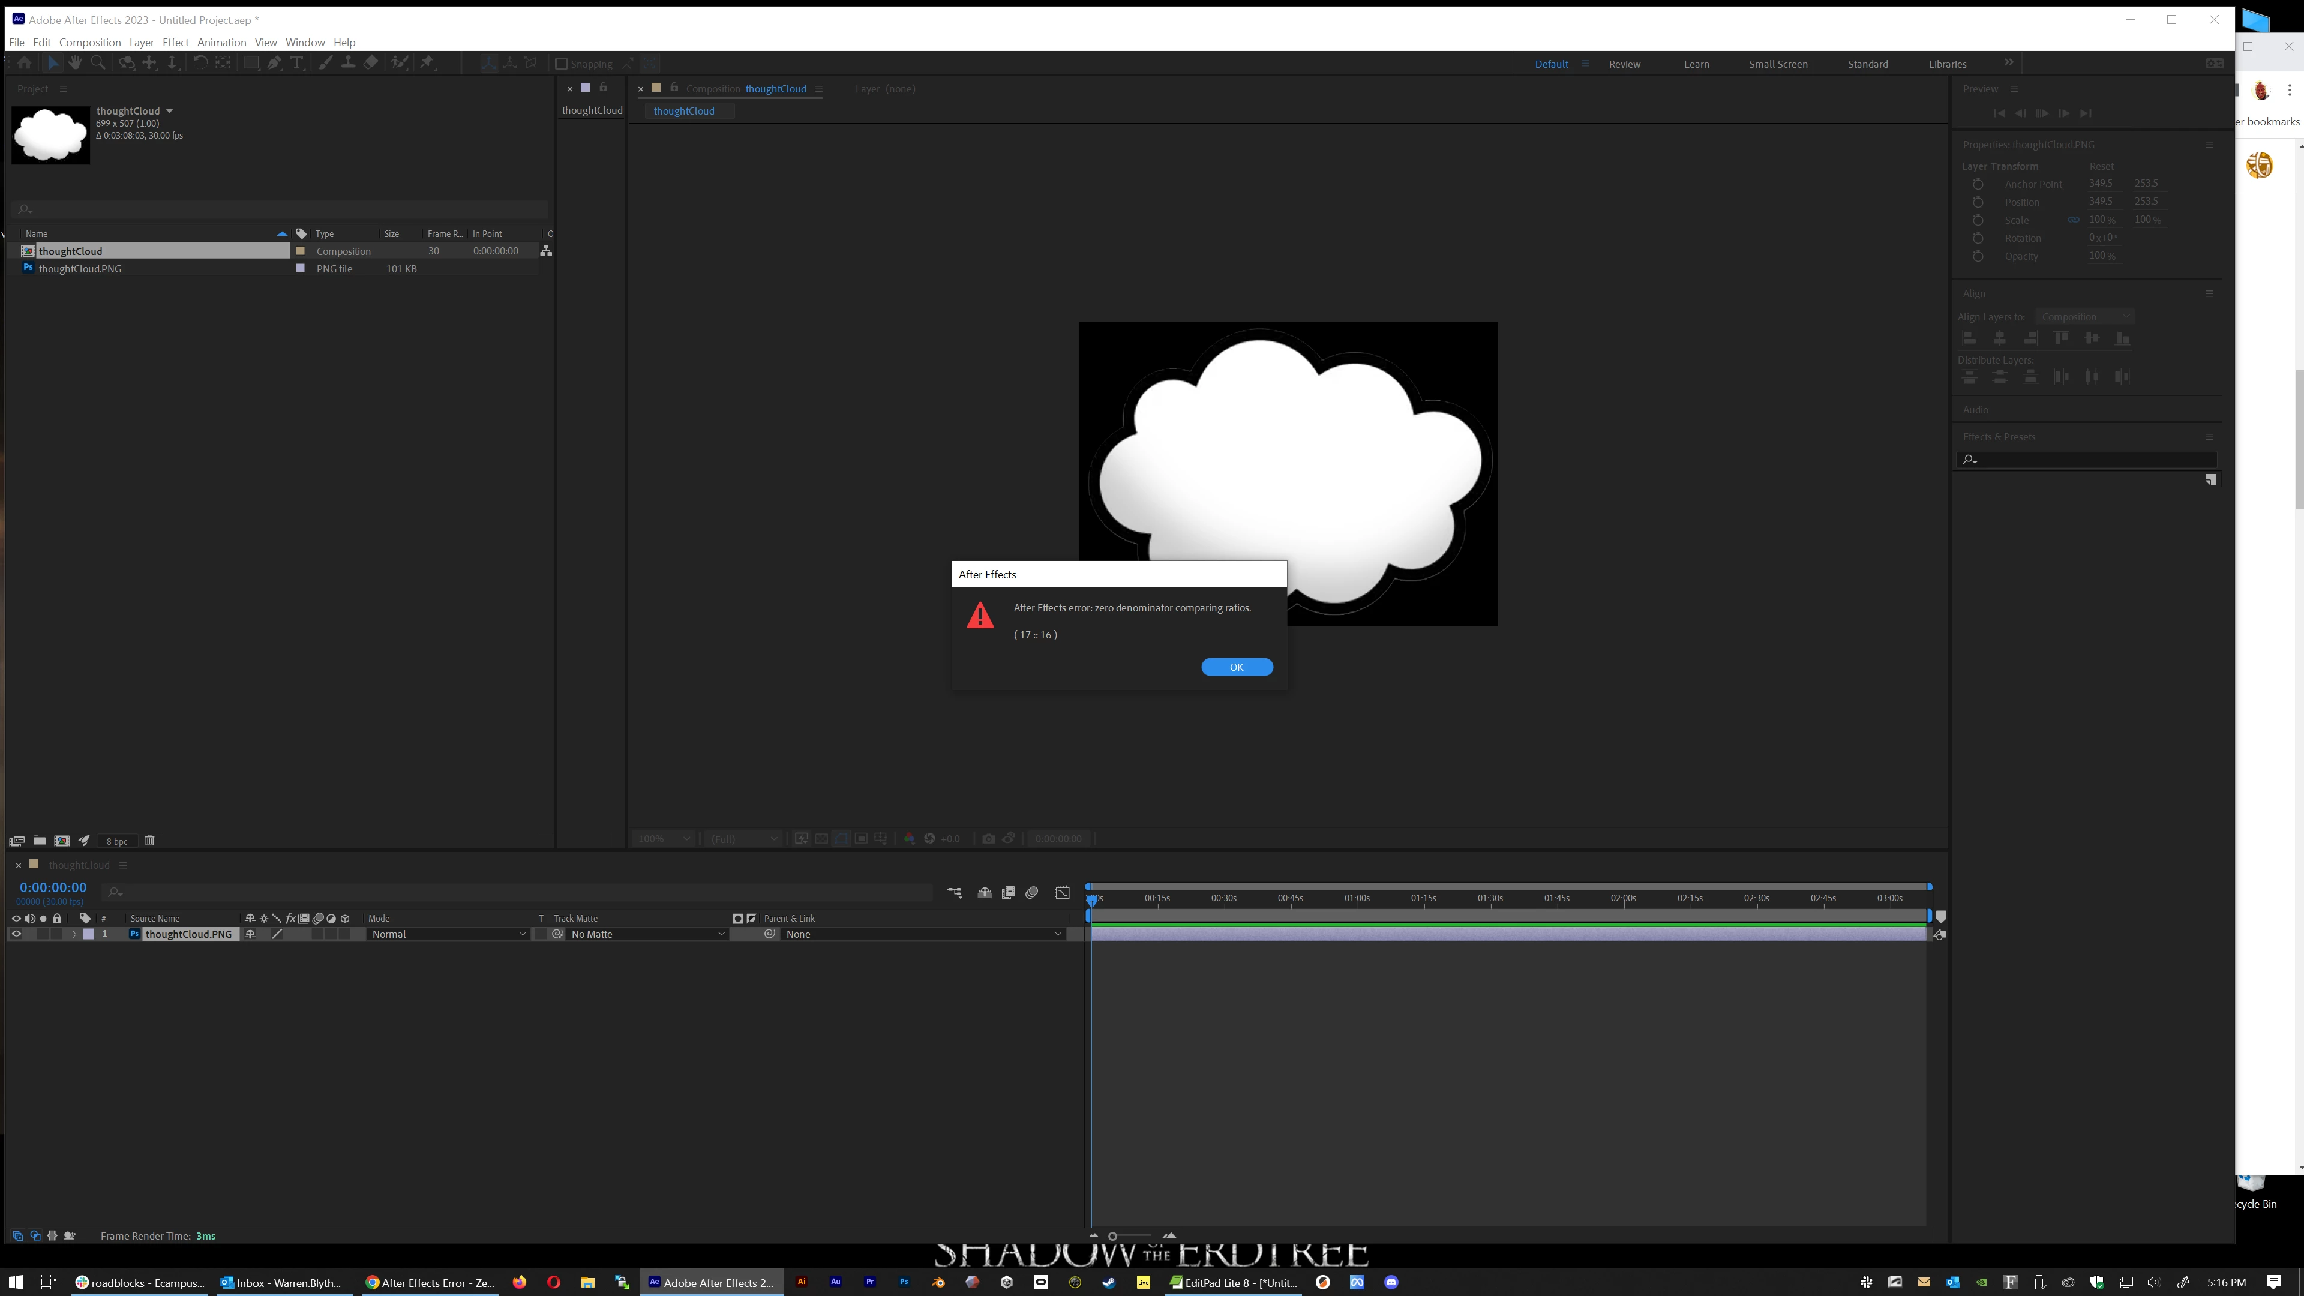Click the delete trash icon in Project panel
Screen dimensions: 2304x1296
coord(149,841)
